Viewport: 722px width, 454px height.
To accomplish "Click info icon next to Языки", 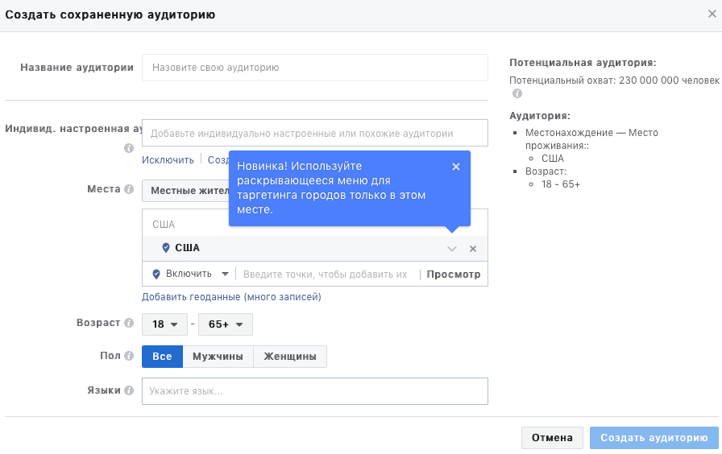I will (129, 390).
